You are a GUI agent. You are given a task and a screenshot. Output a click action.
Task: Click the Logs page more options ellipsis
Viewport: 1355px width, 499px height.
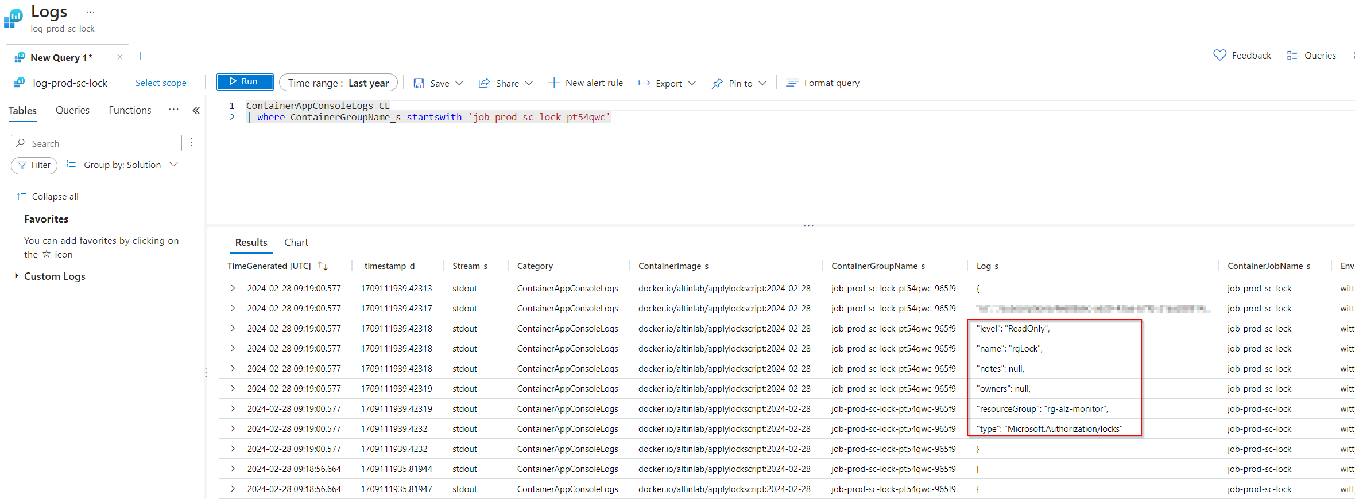click(x=90, y=12)
